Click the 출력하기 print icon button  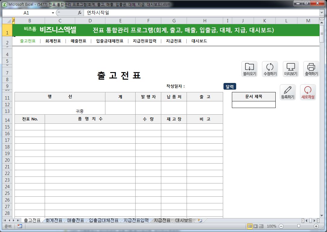pos(311,69)
